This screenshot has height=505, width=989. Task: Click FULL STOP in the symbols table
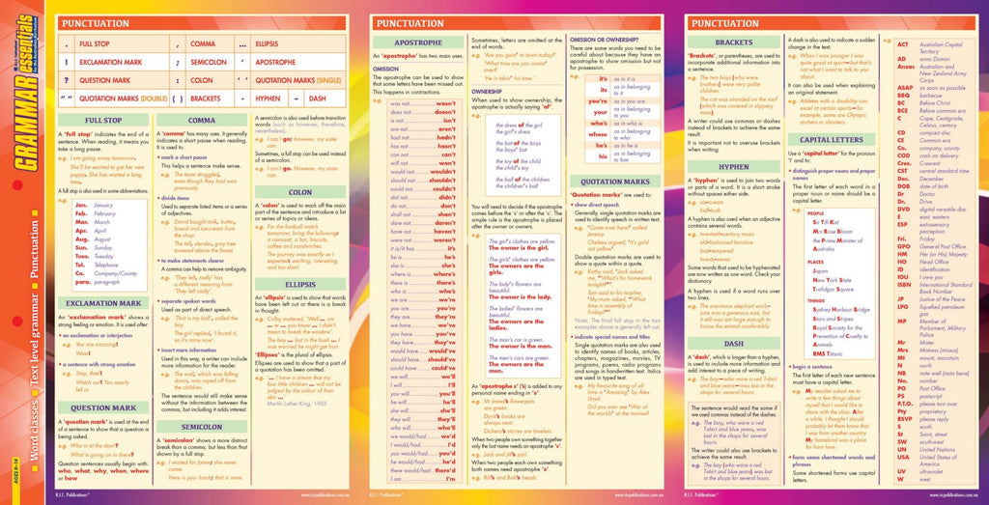[94, 44]
